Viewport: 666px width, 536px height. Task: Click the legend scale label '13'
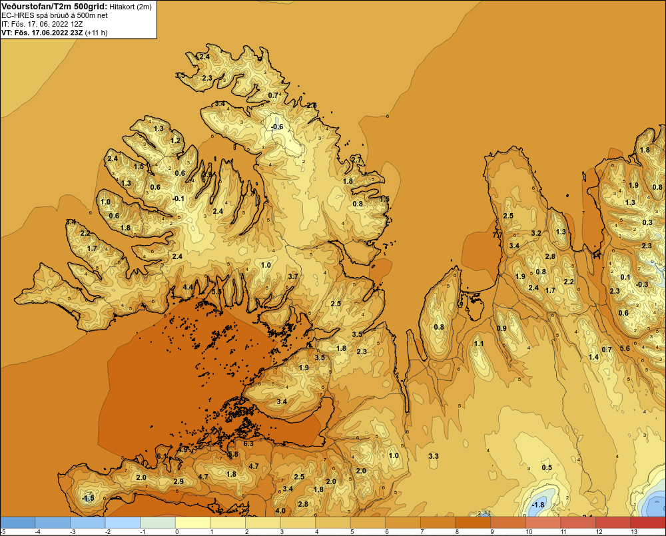click(x=634, y=532)
